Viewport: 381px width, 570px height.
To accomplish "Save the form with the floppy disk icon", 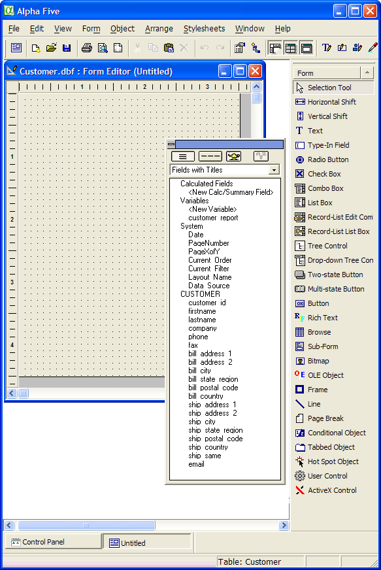I will coord(67,48).
